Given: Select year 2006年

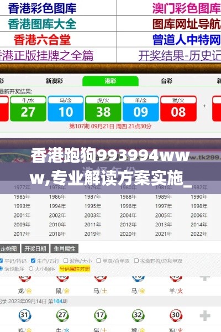Looking at the screenshot, I should pos(199,215).
